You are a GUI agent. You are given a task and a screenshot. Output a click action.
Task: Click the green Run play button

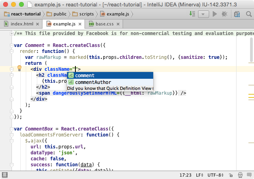215,14
